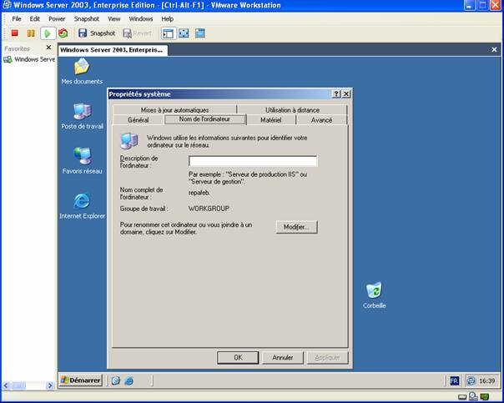Click the Annuler button

283,357
